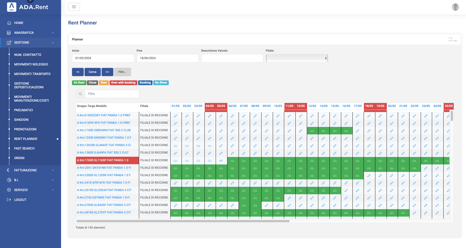Open the Filiale dropdown
Viewport: 466px width, 248px height.
pyautogui.click(x=297, y=58)
